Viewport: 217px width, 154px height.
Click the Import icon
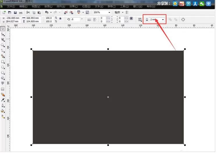coord(66,12)
